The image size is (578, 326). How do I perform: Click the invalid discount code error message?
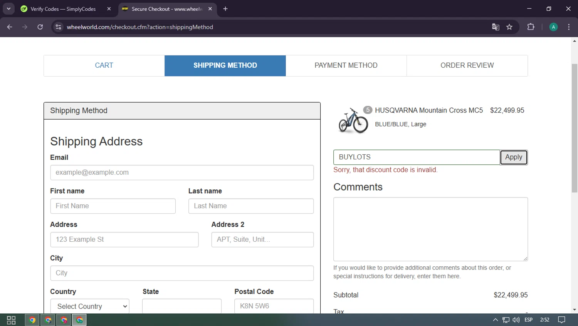[385, 170]
